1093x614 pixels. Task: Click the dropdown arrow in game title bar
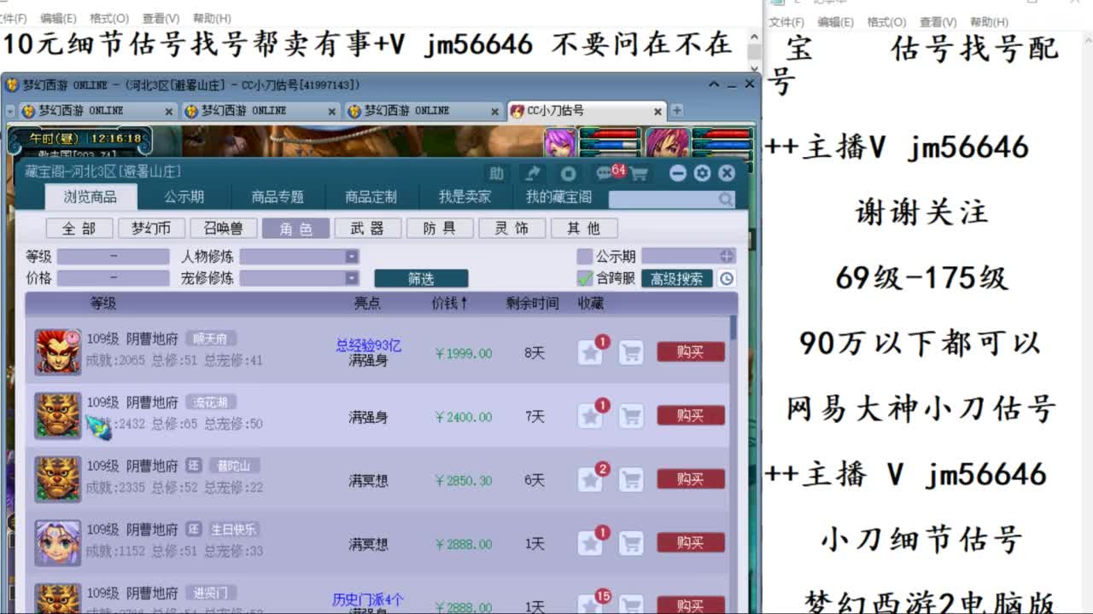click(x=712, y=84)
